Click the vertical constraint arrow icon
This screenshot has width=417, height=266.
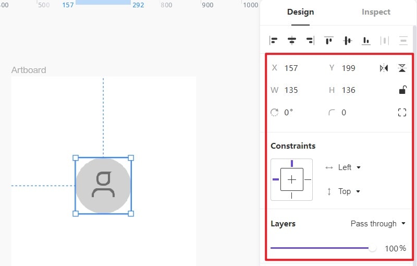point(329,191)
